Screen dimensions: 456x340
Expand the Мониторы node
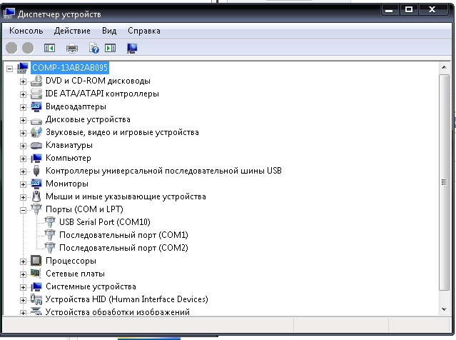click(23, 184)
